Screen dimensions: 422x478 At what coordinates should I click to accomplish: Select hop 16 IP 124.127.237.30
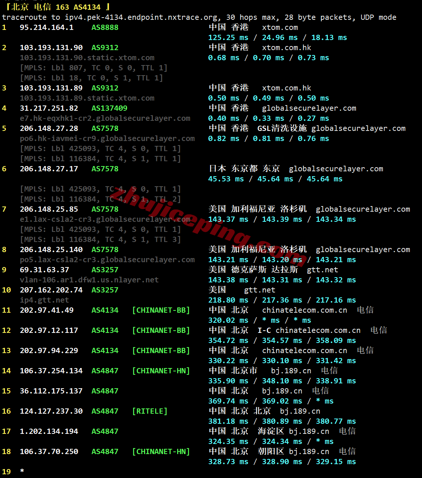pyautogui.click(x=51, y=411)
